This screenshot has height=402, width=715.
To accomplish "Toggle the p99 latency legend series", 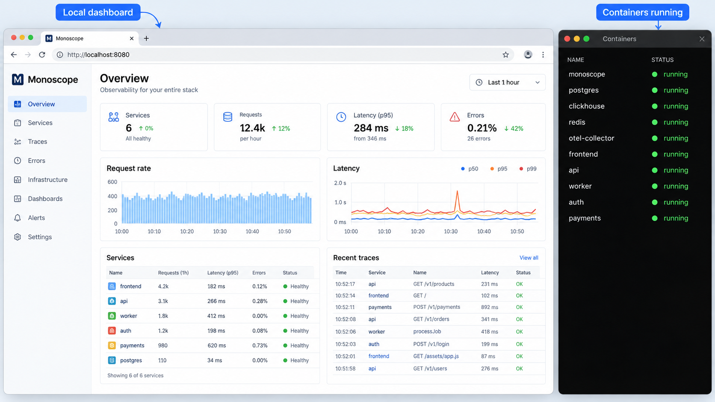I will (528, 169).
